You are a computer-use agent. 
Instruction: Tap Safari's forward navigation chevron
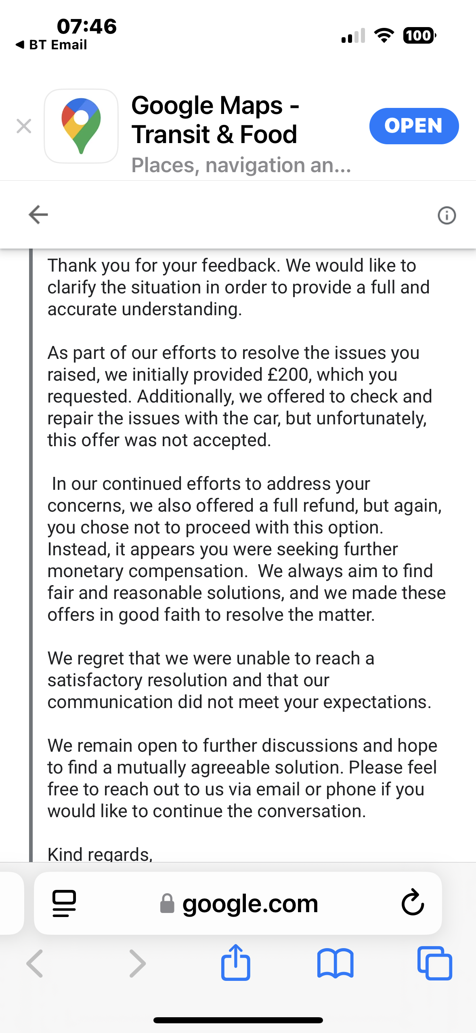pyautogui.click(x=137, y=963)
